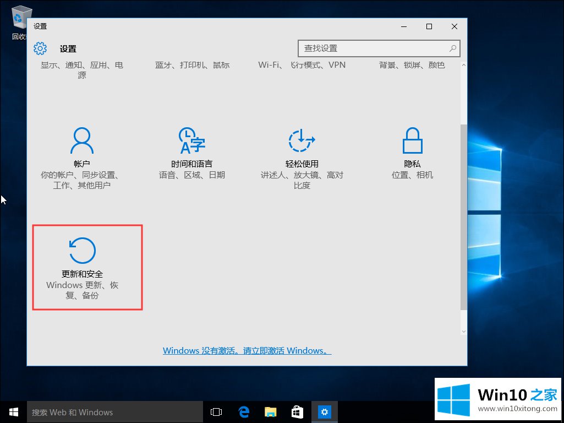This screenshot has width=564, height=423.
Task: Click the 隐私 label text
Action: tap(412, 164)
